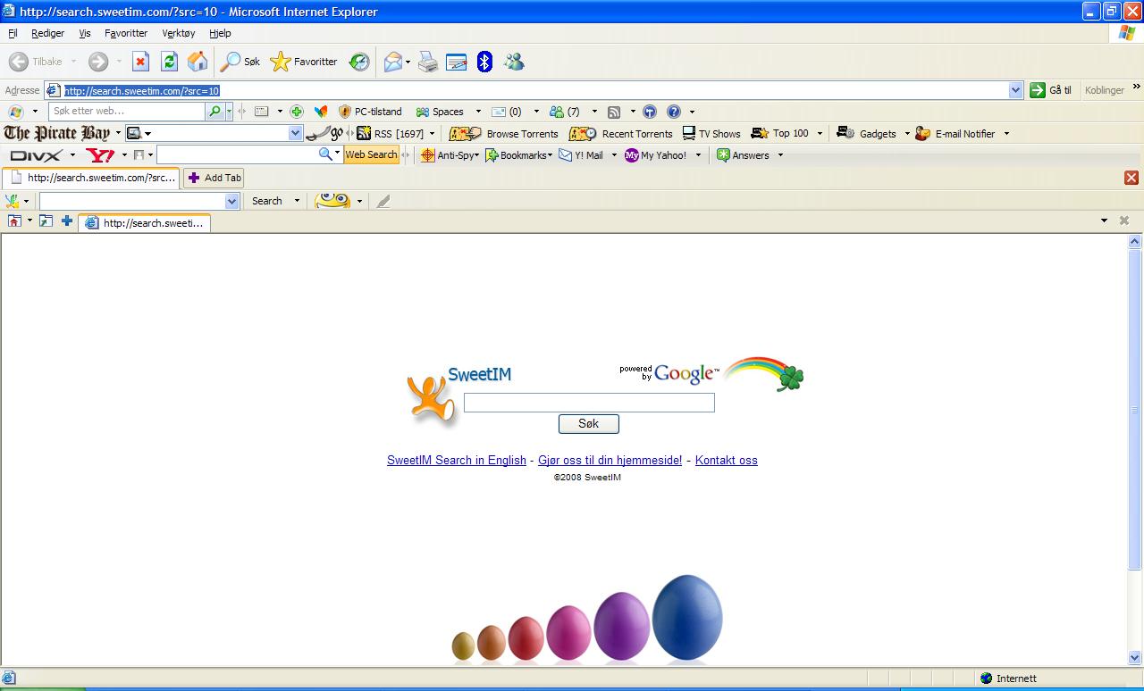Expand the Pirate Bay search box dropdown
This screenshot has width=1144, height=691.
(x=296, y=133)
